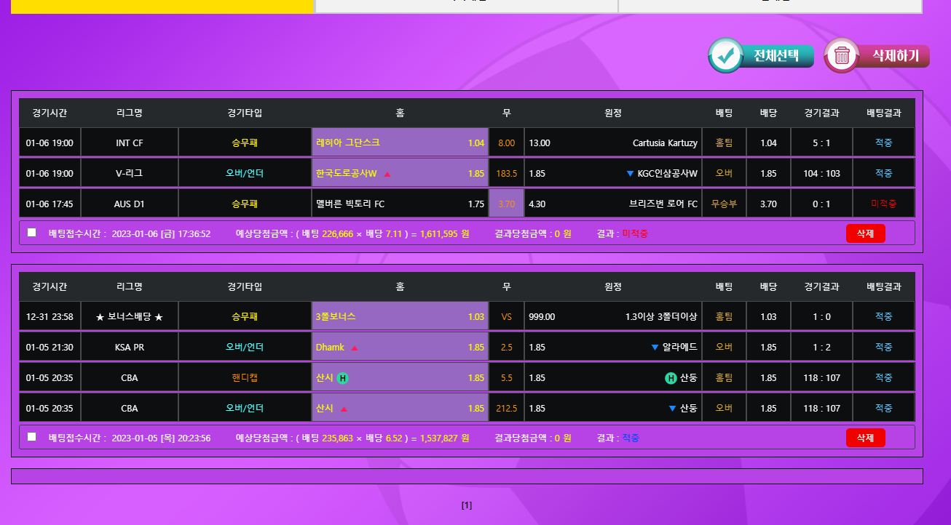Select the 레히아 그단스크 home odds cell
Image resolution: width=951 pixels, height=525 pixels.
click(400, 143)
